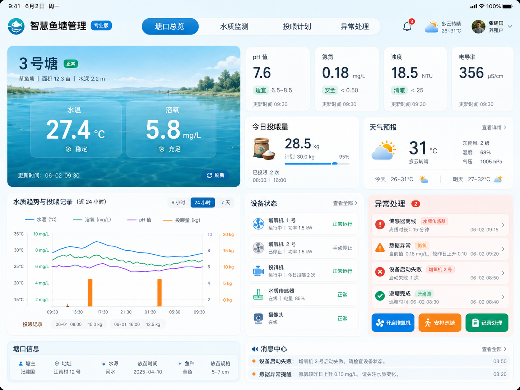The image size is (520, 390).
Task: Toggle the pH 值 series in chart legend
Action: [x=139, y=220]
